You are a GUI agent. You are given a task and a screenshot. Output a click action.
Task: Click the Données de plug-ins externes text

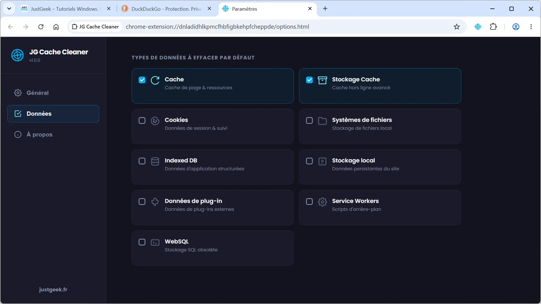199,209
